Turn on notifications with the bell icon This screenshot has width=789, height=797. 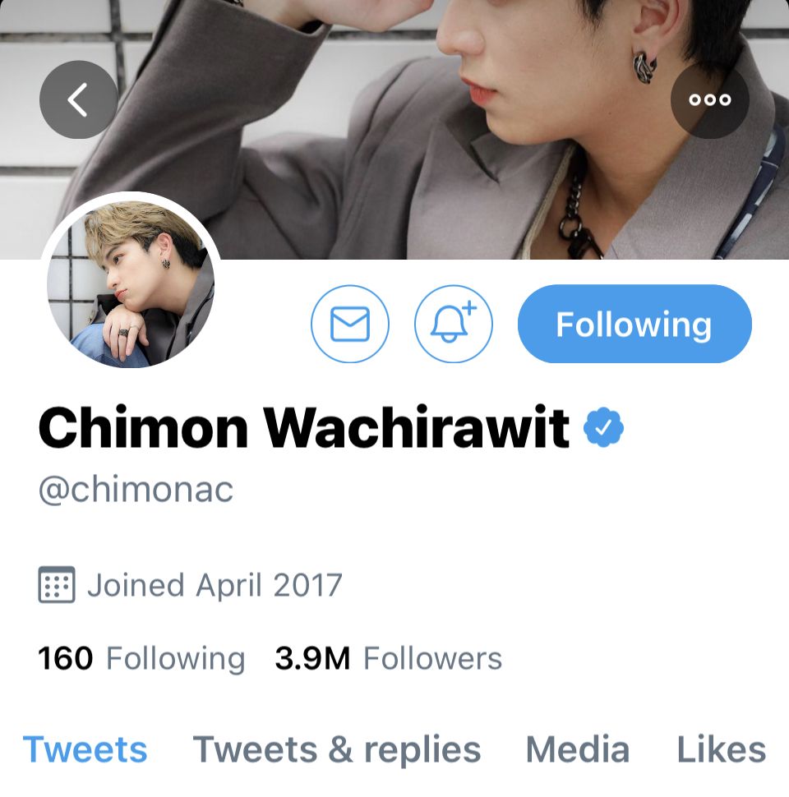pyautogui.click(x=454, y=324)
